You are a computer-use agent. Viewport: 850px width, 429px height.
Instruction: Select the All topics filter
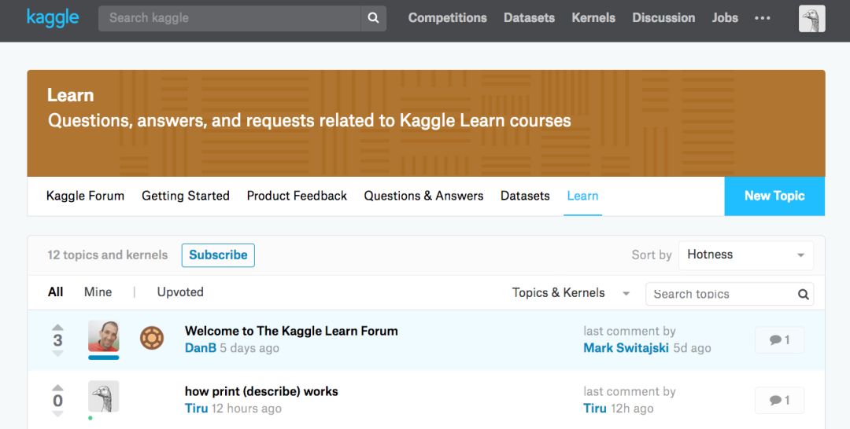click(55, 292)
